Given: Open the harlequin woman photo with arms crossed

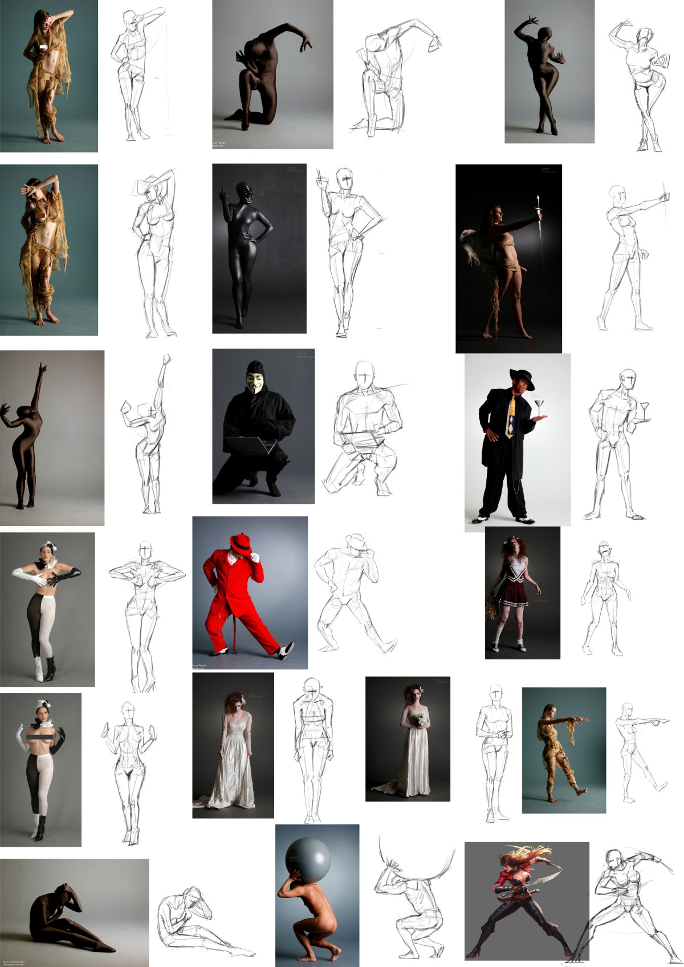Looking at the screenshot, I should [x=47, y=610].
